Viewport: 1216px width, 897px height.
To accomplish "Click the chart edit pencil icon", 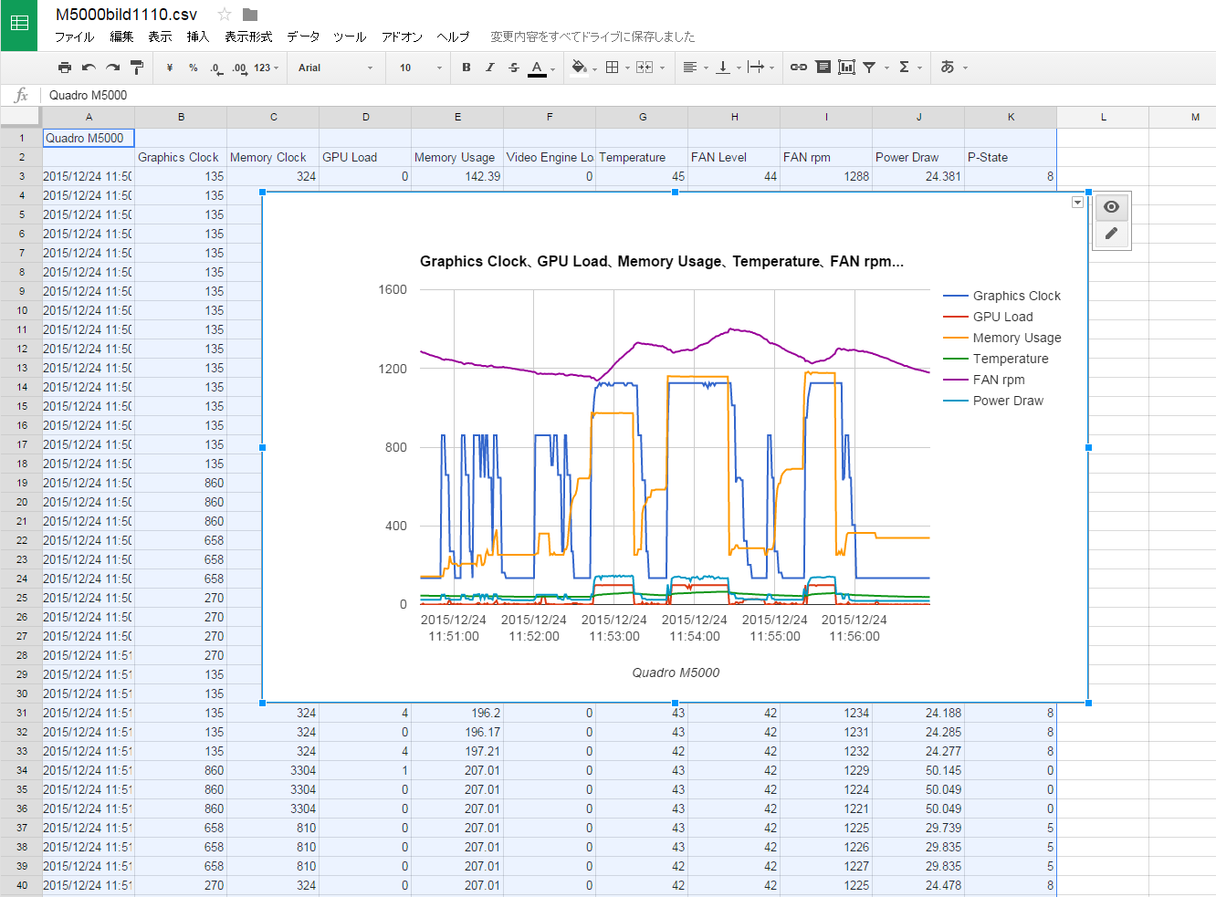I will 1111,234.
